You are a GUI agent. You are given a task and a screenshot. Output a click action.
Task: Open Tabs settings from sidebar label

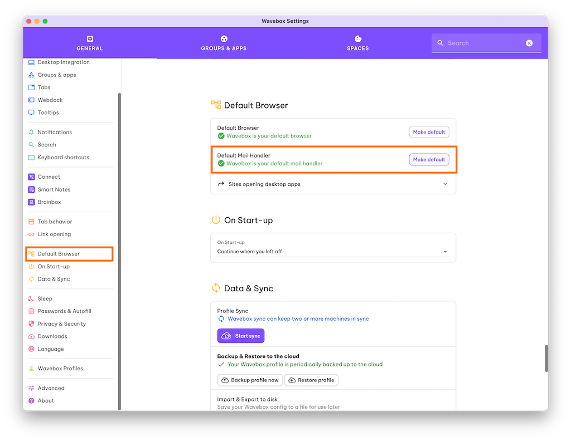point(44,87)
